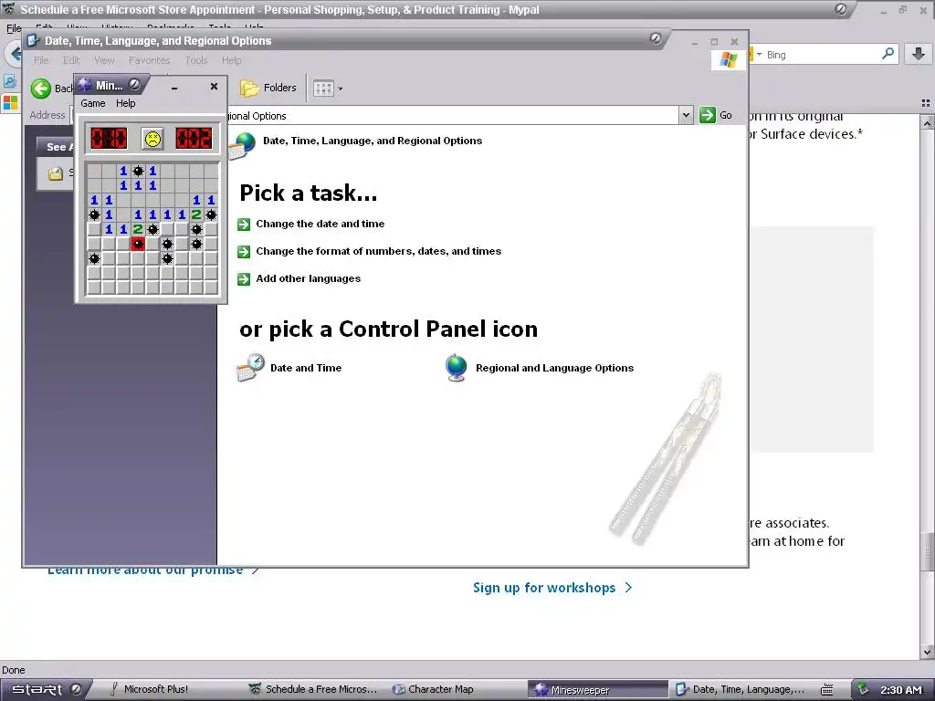Click the Views icon in the toolbar
The image size is (935, 701).
pos(323,89)
